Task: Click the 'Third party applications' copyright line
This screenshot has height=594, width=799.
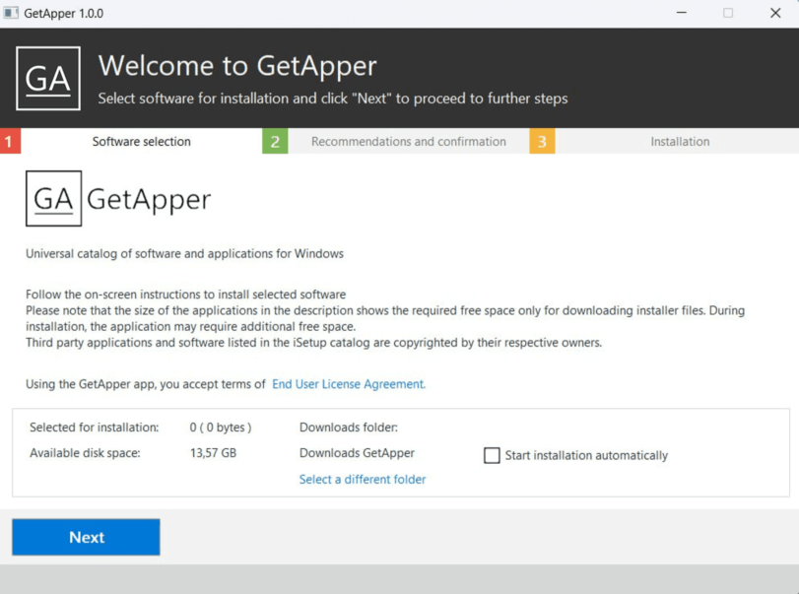Action: click(313, 343)
